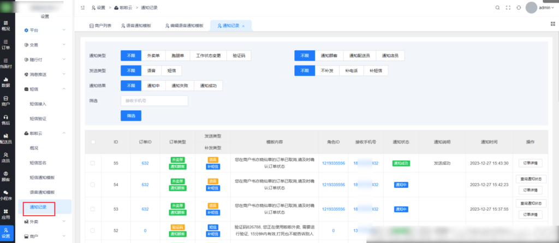Select 短信 send type filter
The width and height of the screenshot is (559, 243).
(171, 70)
